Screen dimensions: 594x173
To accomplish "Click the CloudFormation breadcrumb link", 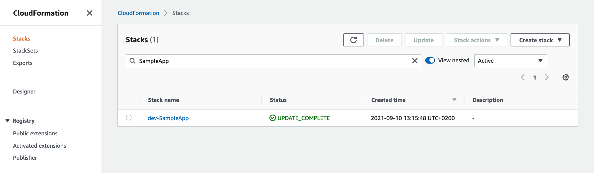I will click(x=138, y=13).
